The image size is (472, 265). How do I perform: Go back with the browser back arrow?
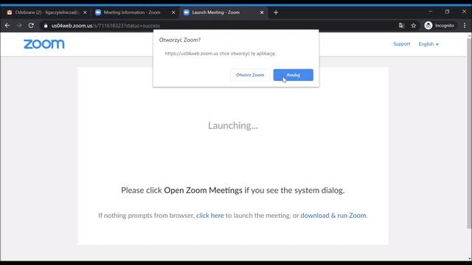7,26
